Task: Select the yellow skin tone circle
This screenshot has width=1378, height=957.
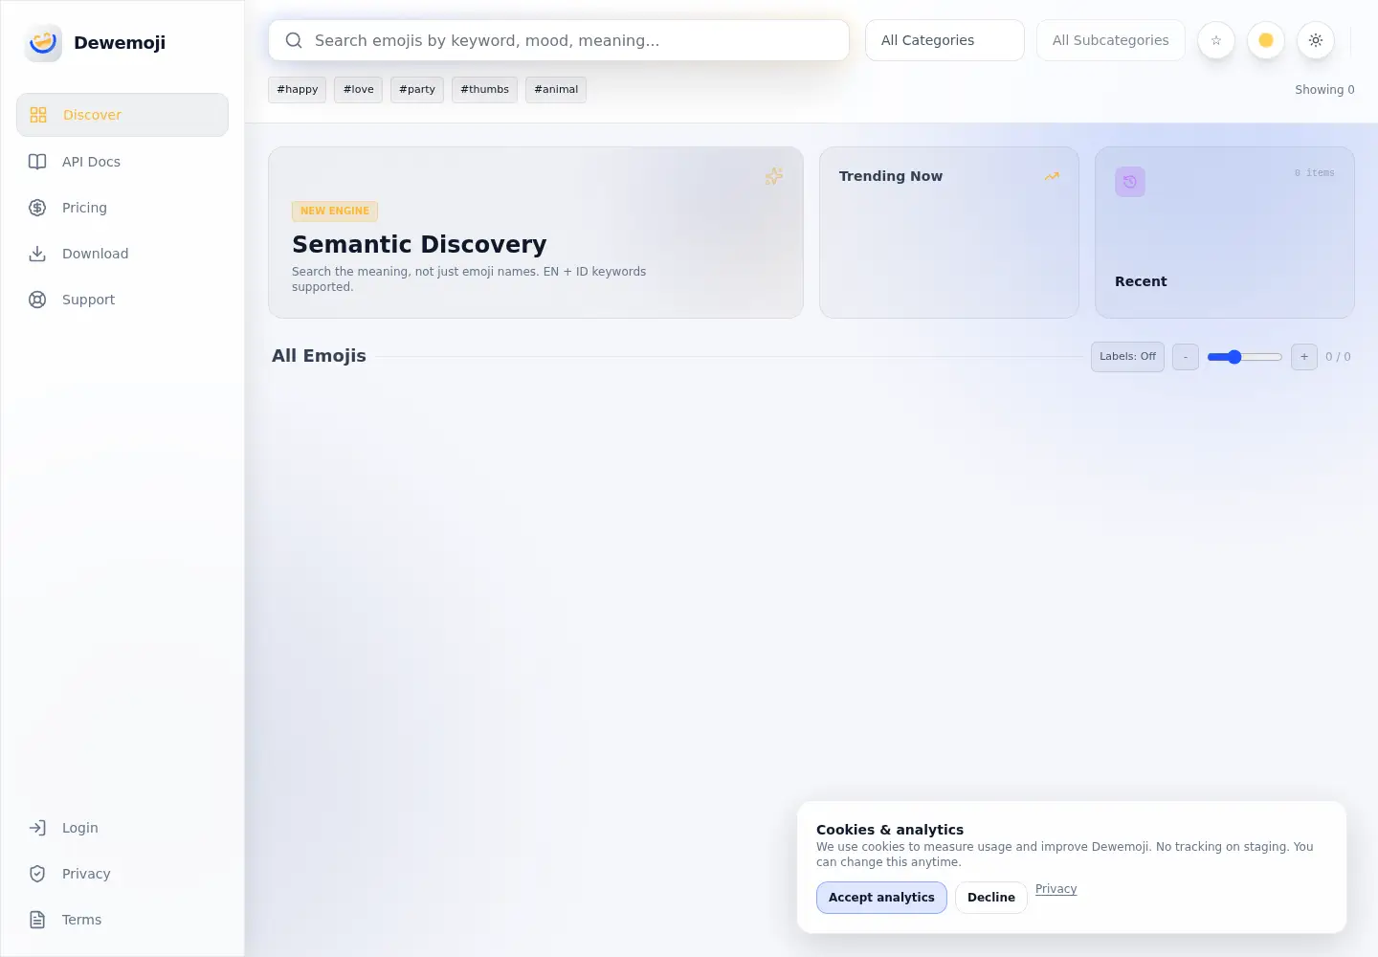Action: (x=1266, y=40)
